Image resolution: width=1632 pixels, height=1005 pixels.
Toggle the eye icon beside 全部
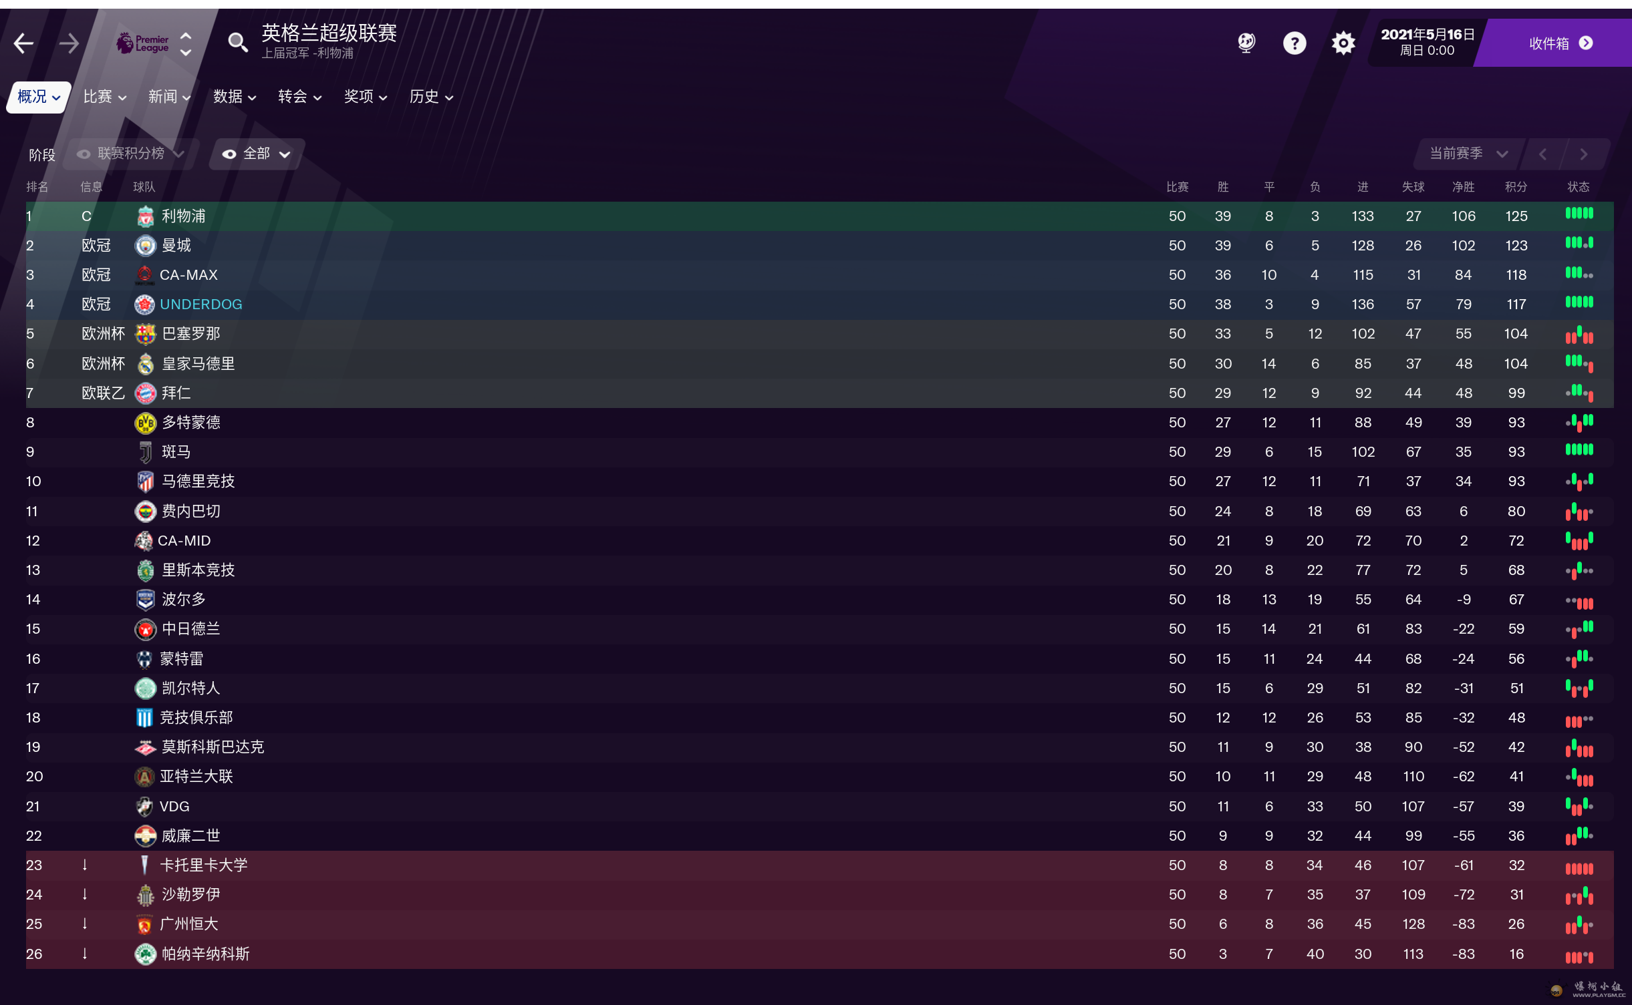click(229, 154)
